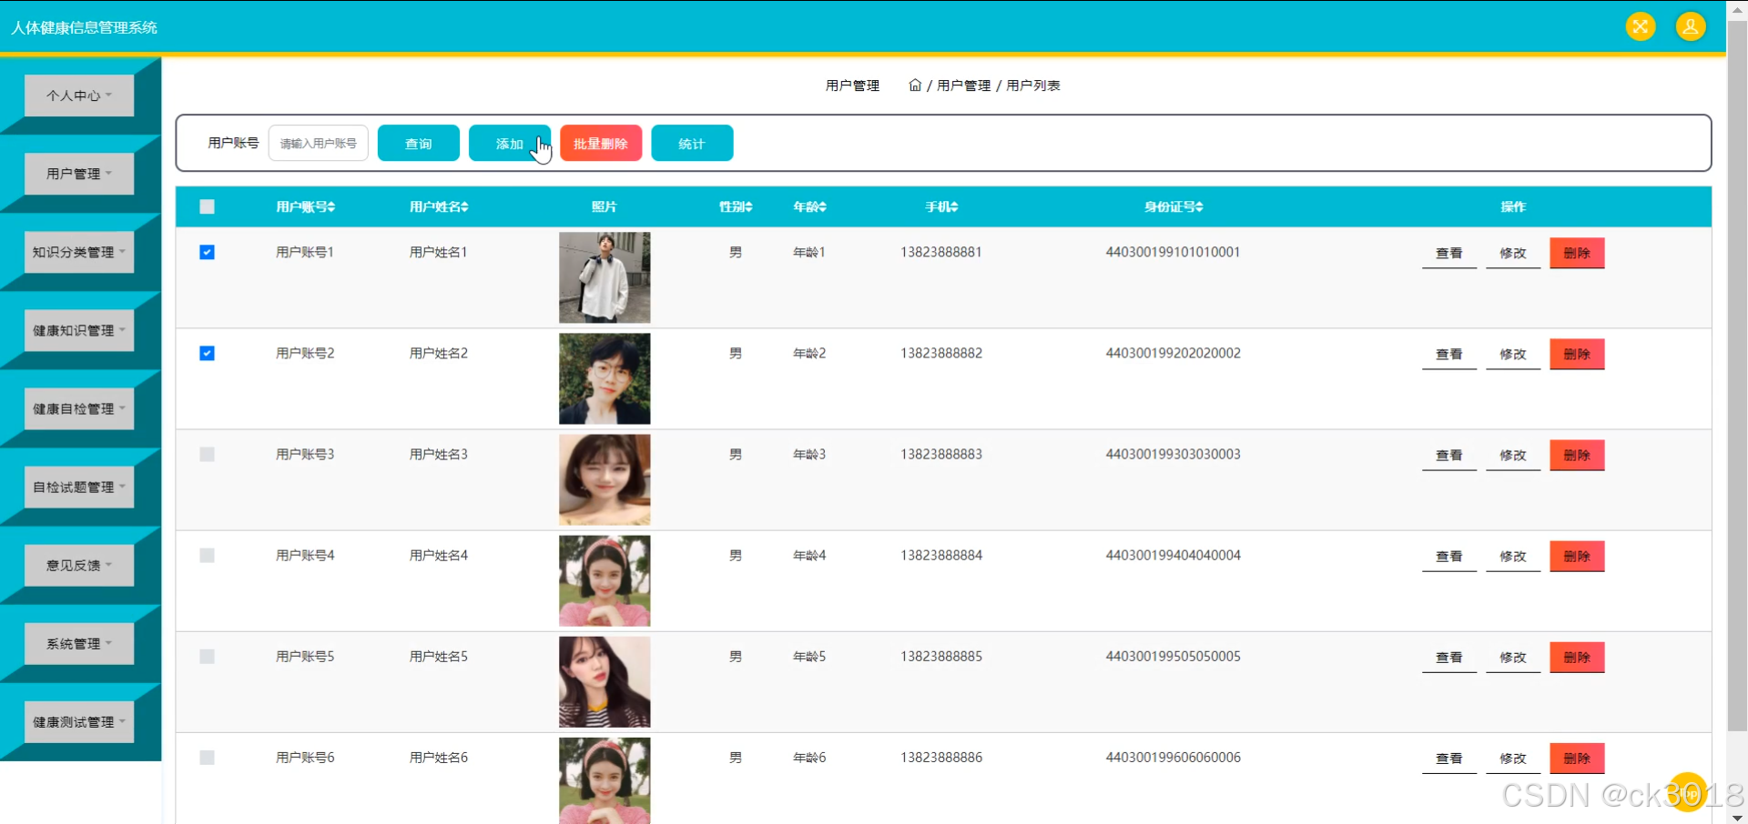Viewport: 1748px width, 824px height.
Task: Delete 用户账号2 with 删除 button
Action: click(x=1577, y=354)
